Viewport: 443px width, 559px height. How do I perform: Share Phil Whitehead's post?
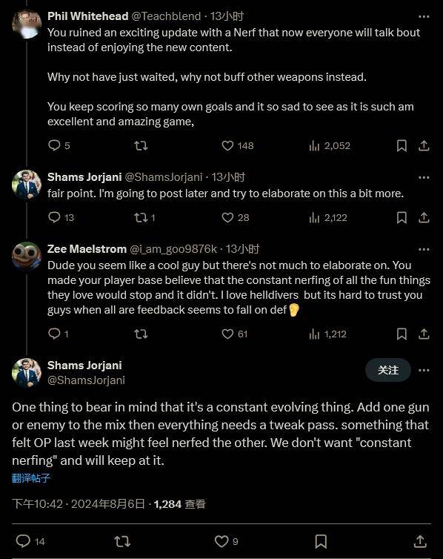pos(424,146)
